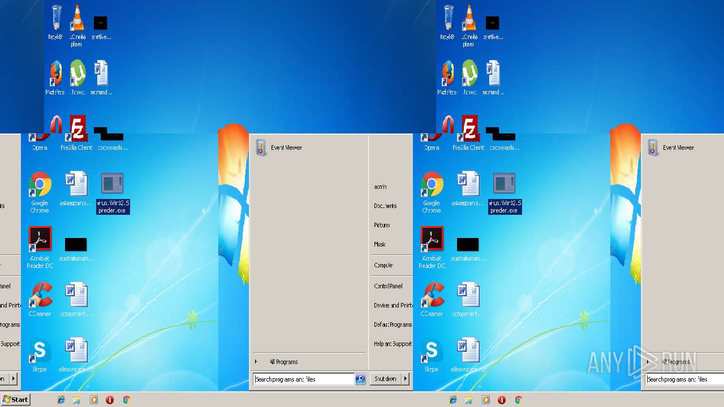Image resolution: width=724 pixels, height=407 pixels.
Task: Open Chrome from the left taskbar group
Action: tap(127, 400)
